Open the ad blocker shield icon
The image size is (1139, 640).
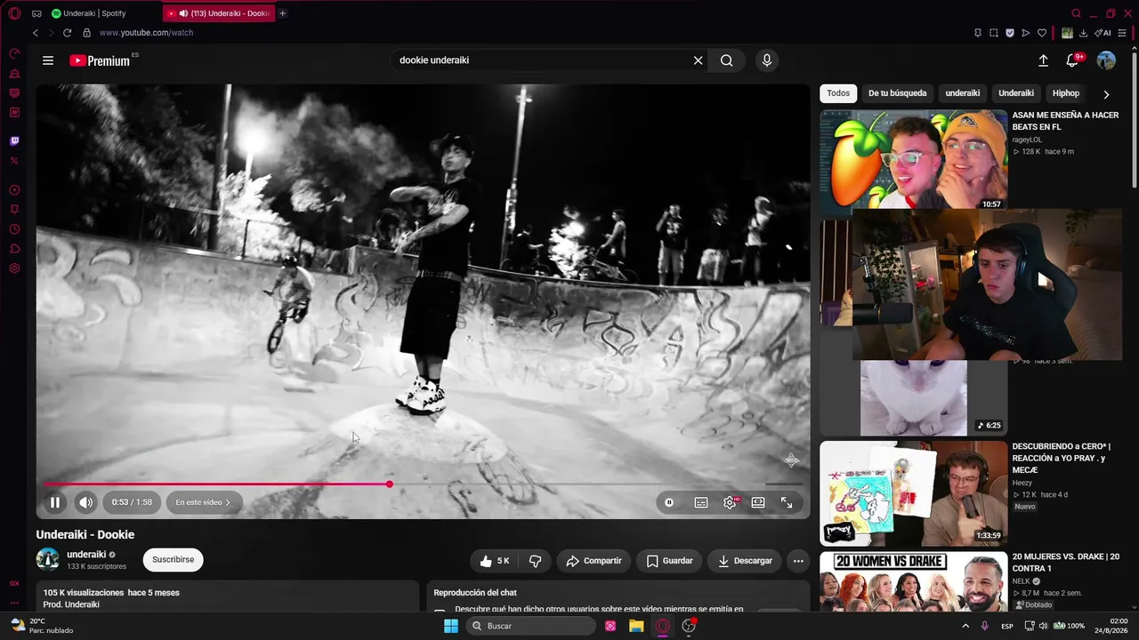(x=1010, y=33)
